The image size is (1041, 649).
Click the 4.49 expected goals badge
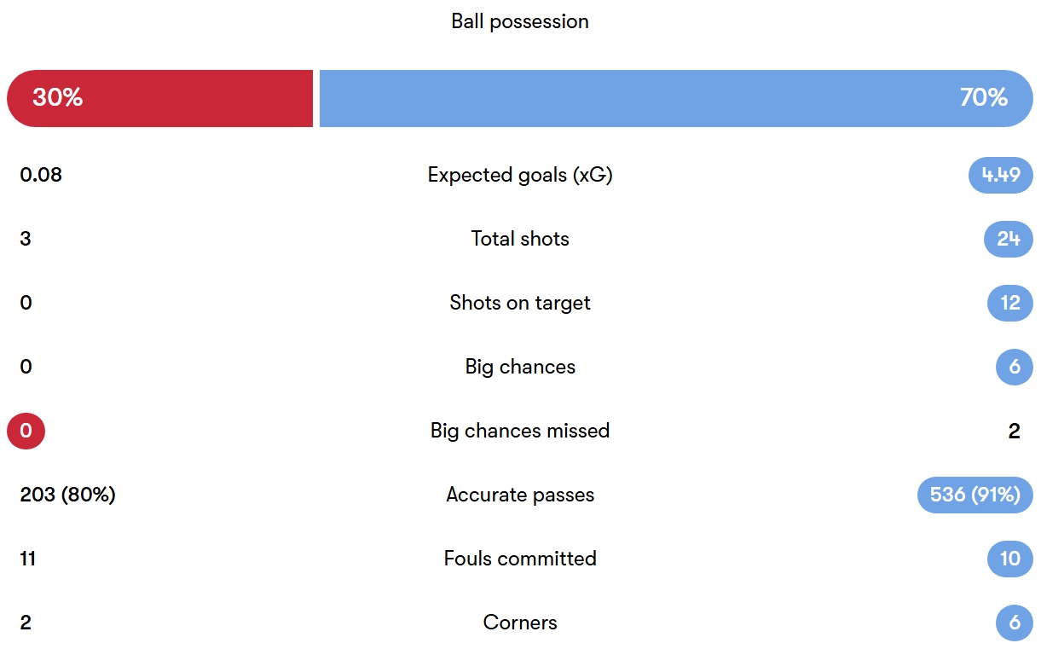click(x=1000, y=175)
